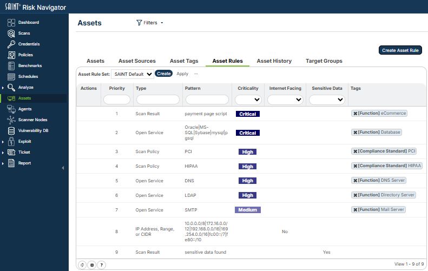Sort by the Priority column header
Image resolution: width=428 pixels, height=271 pixels.
pos(117,88)
